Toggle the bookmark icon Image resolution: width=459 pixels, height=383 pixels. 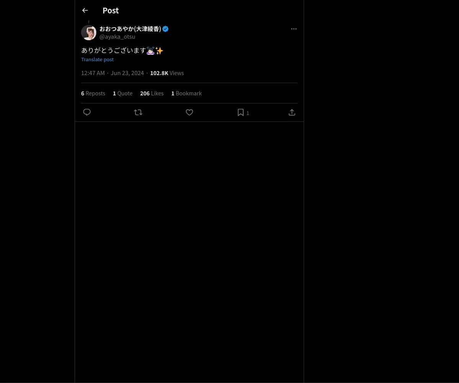click(x=241, y=112)
